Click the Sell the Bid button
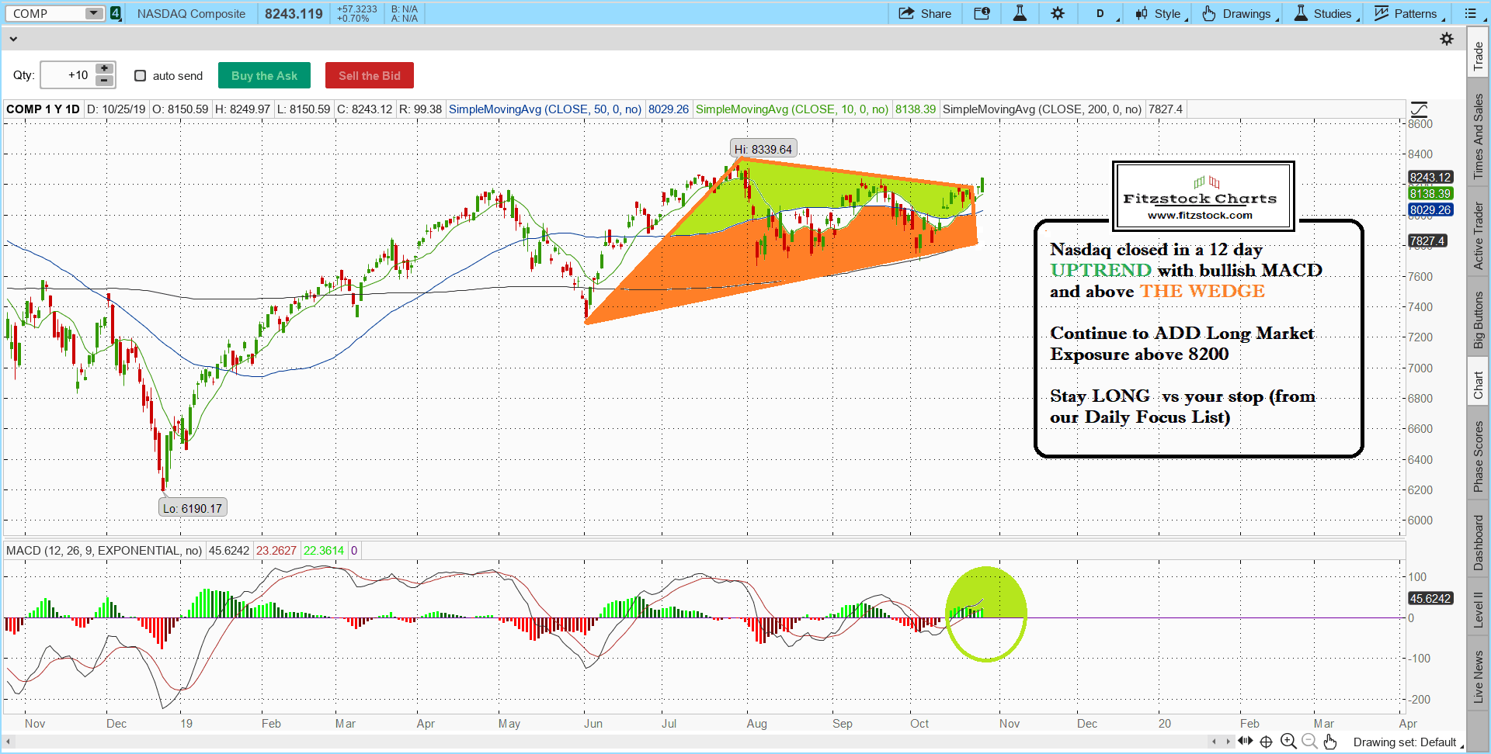 [369, 75]
